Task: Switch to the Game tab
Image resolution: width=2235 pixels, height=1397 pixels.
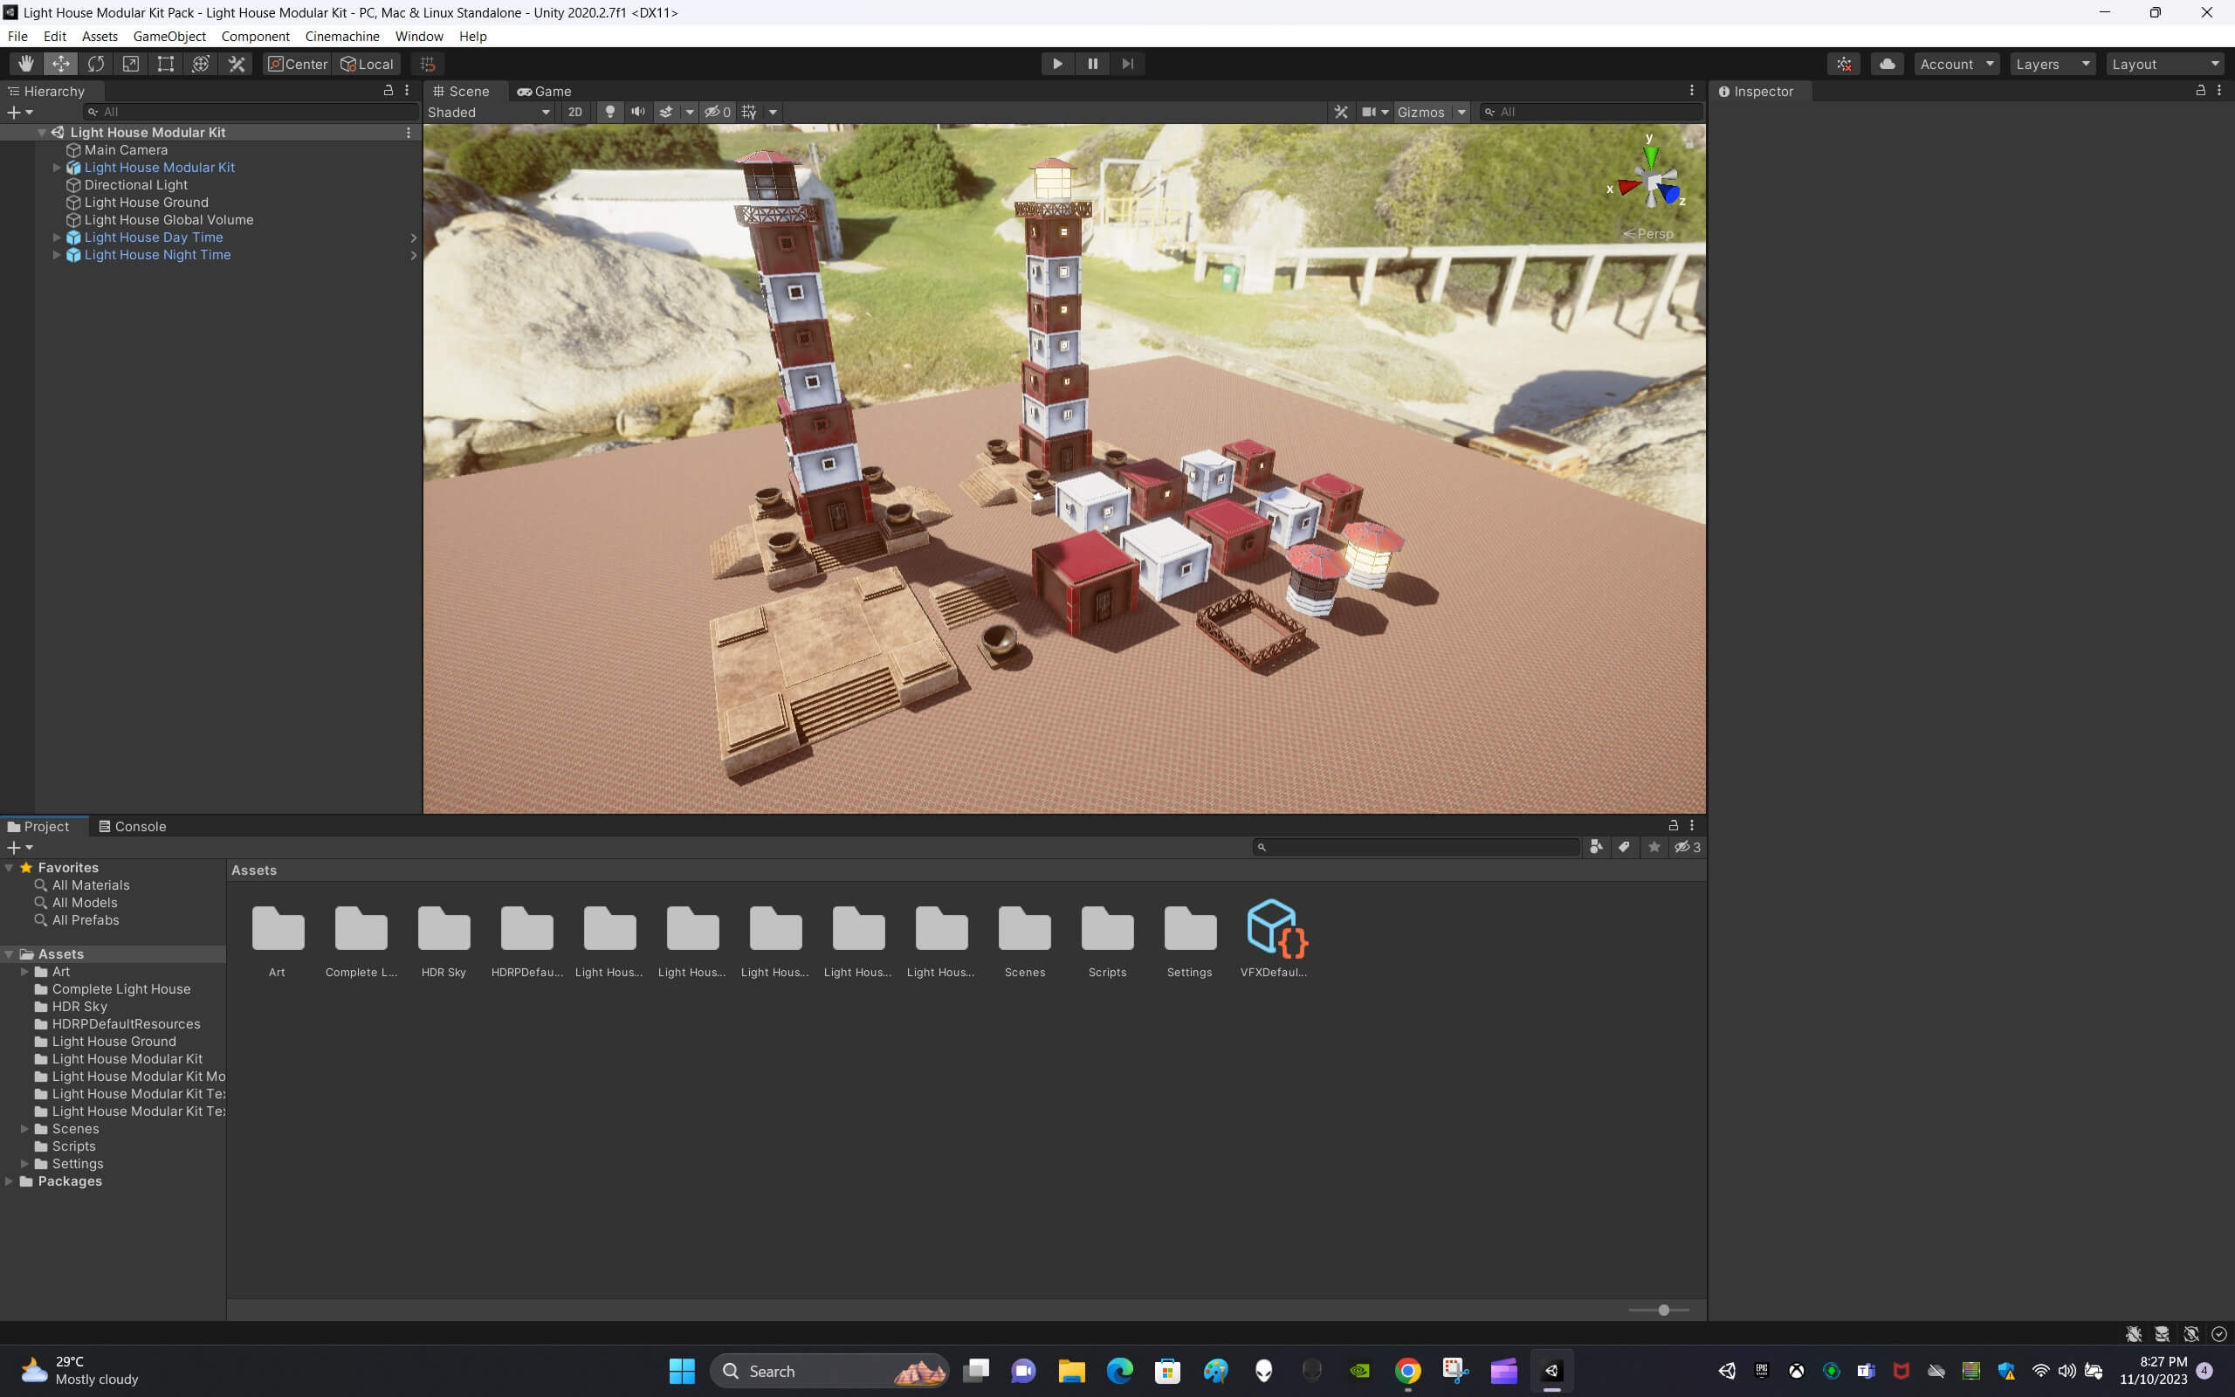Action: pos(545,91)
